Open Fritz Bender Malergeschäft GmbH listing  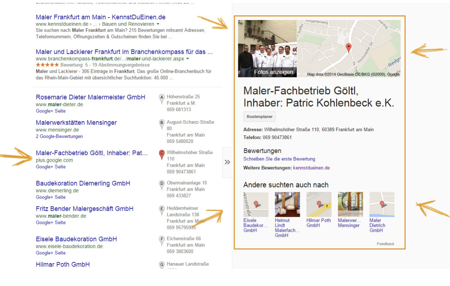pyautogui.click(x=85, y=209)
